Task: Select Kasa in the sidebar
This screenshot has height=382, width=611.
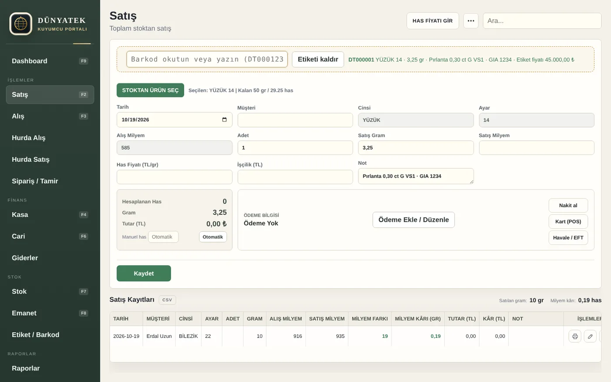Action: [x=50, y=215]
